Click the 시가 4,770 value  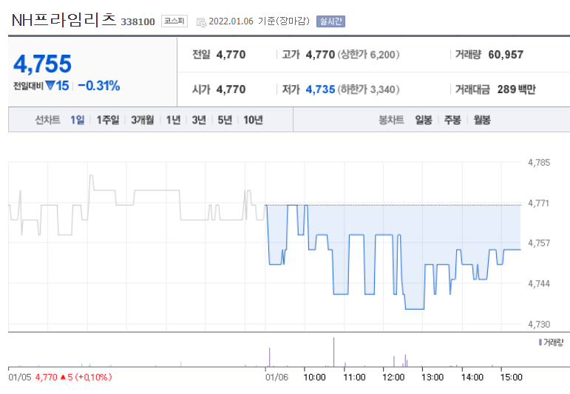(x=231, y=89)
